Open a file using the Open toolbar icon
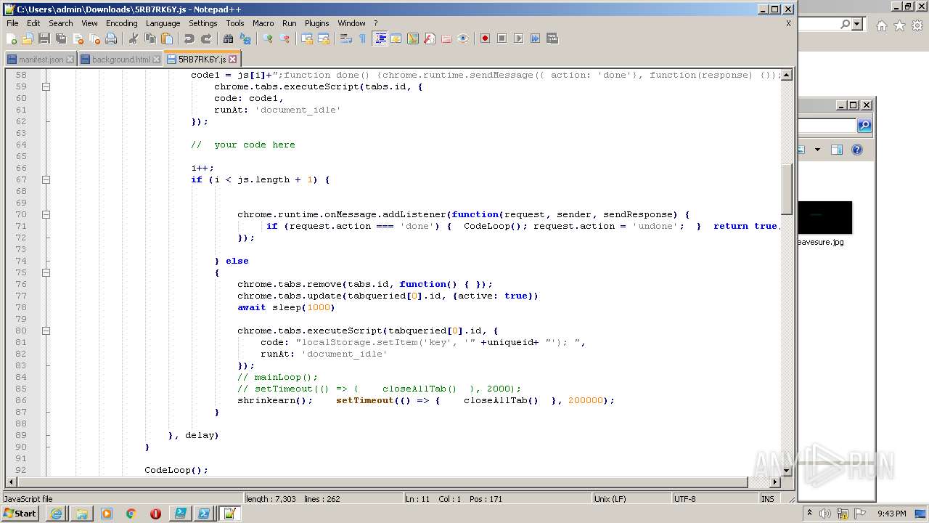Screen dimensions: 929x523 coord(28,38)
